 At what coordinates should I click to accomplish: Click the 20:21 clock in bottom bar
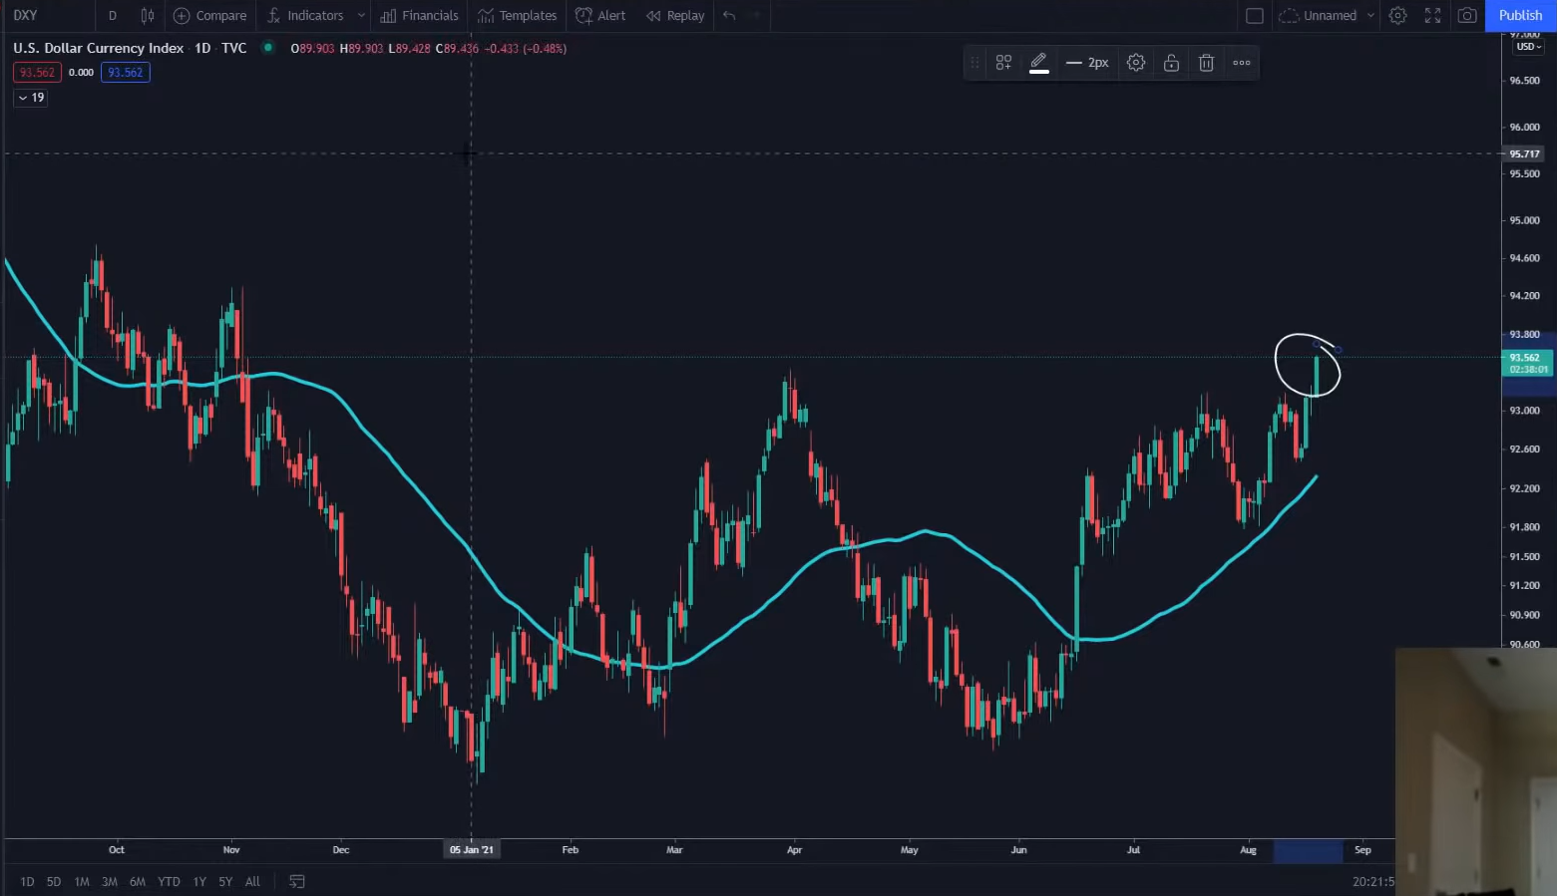point(1373,881)
